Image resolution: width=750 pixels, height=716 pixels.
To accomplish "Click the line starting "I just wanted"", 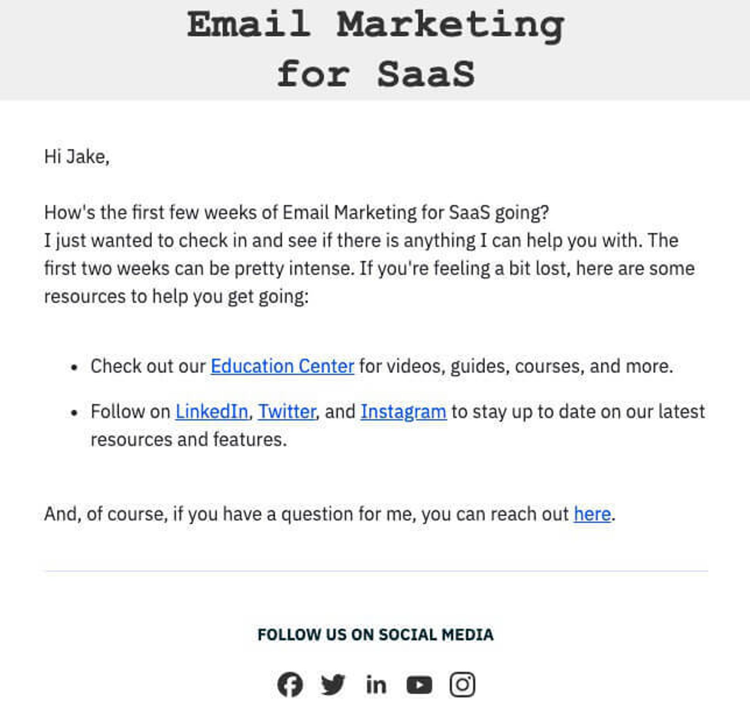I will (x=361, y=240).
